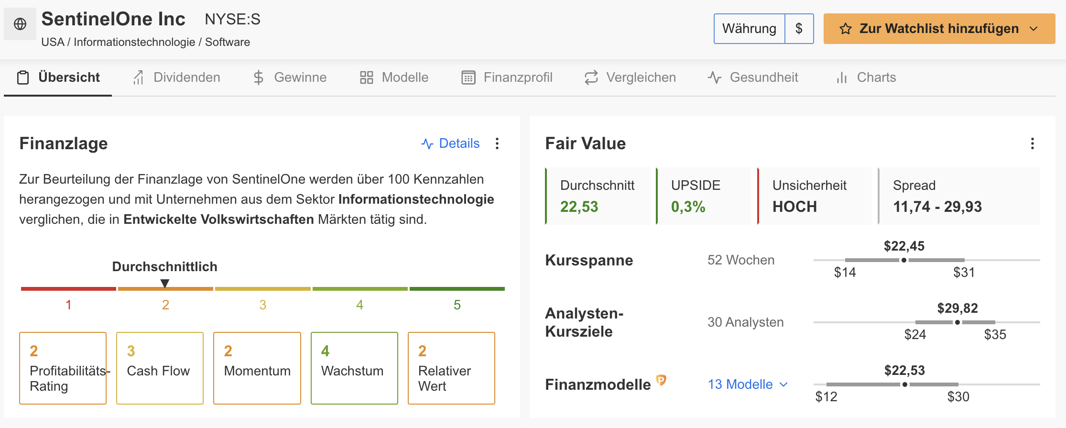Add SentinelOne to the watchlist
Image resolution: width=1066 pixels, height=428 pixels.
tap(939, 29)
